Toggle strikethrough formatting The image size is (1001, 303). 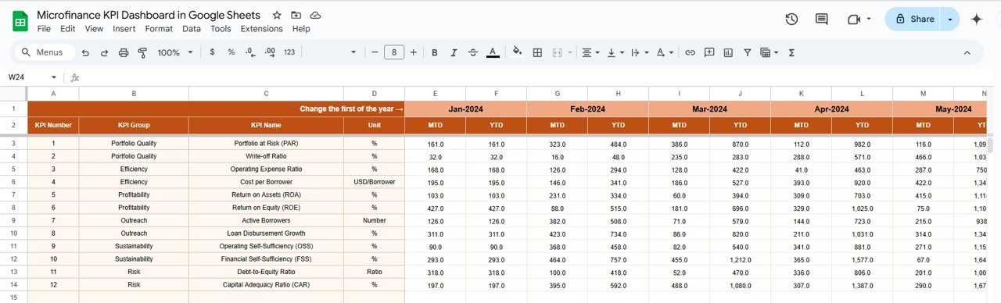coord(473,52)
